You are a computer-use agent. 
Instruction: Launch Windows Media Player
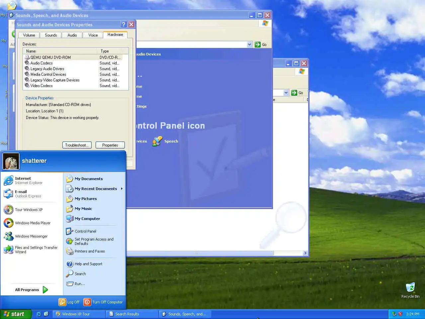pos(32,223)
